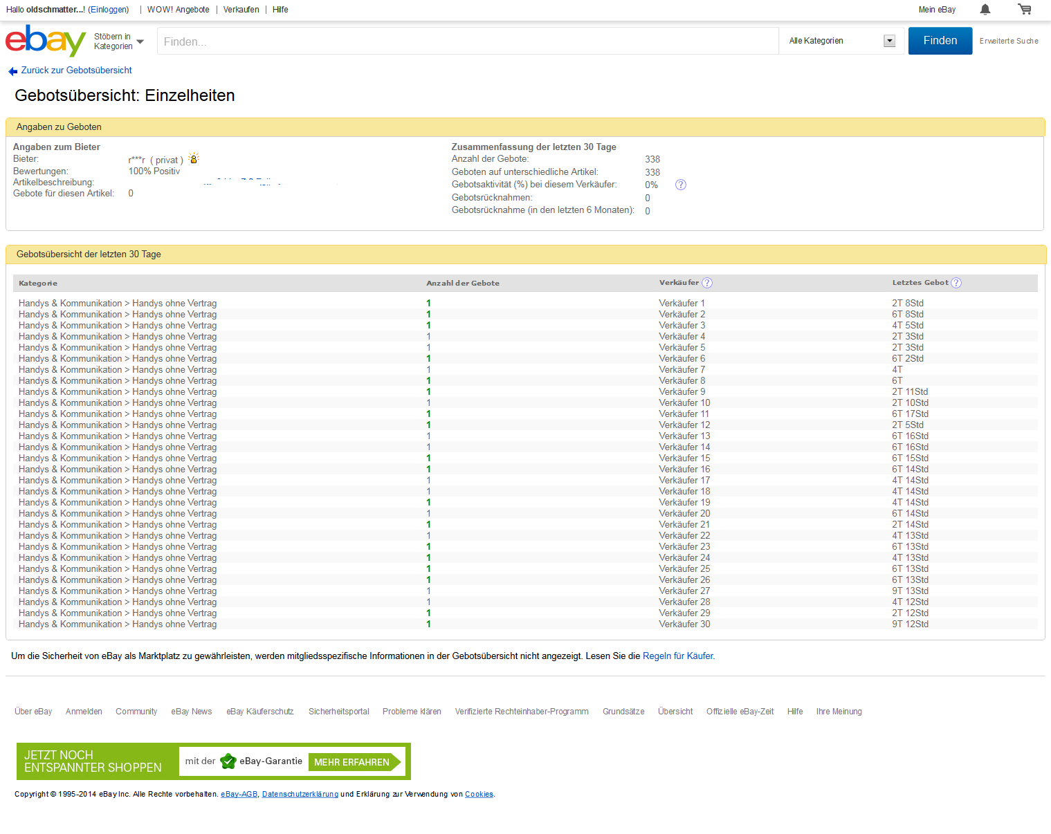This screenshot has height=834, width=1051.
Task: Open Probleme klären footer link
Action: pos(412,712)
